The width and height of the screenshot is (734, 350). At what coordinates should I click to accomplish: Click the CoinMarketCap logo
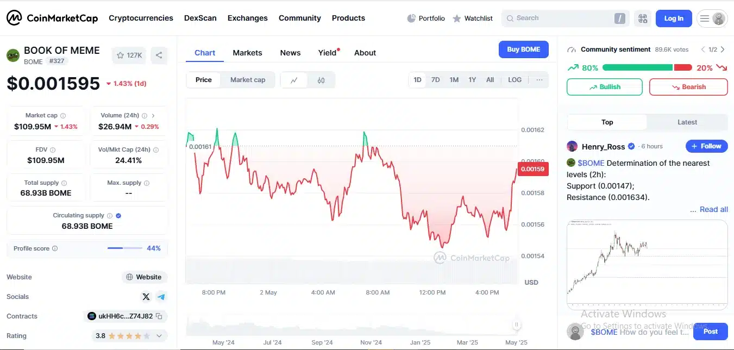click(52, 18)
